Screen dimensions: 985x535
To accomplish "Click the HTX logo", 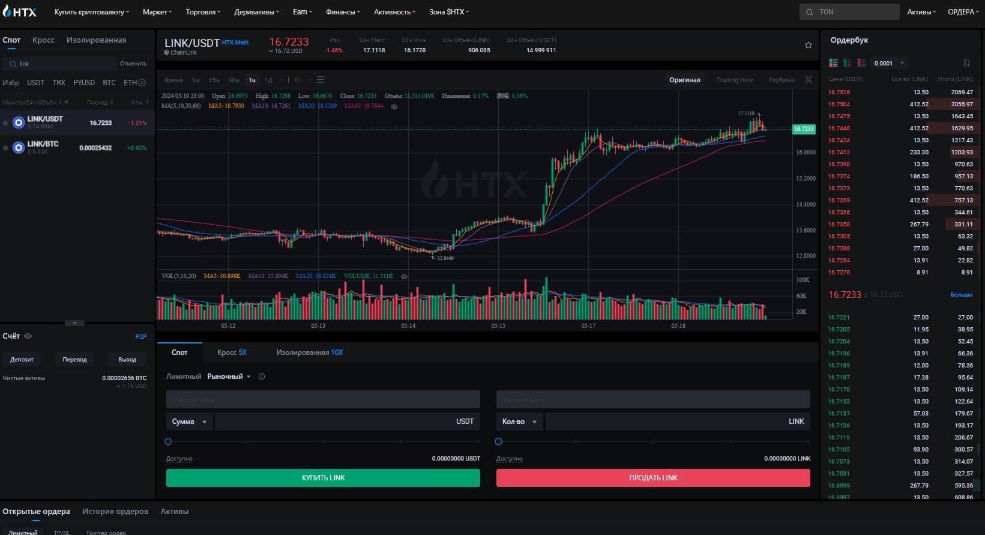I will [x=20, y=11].
